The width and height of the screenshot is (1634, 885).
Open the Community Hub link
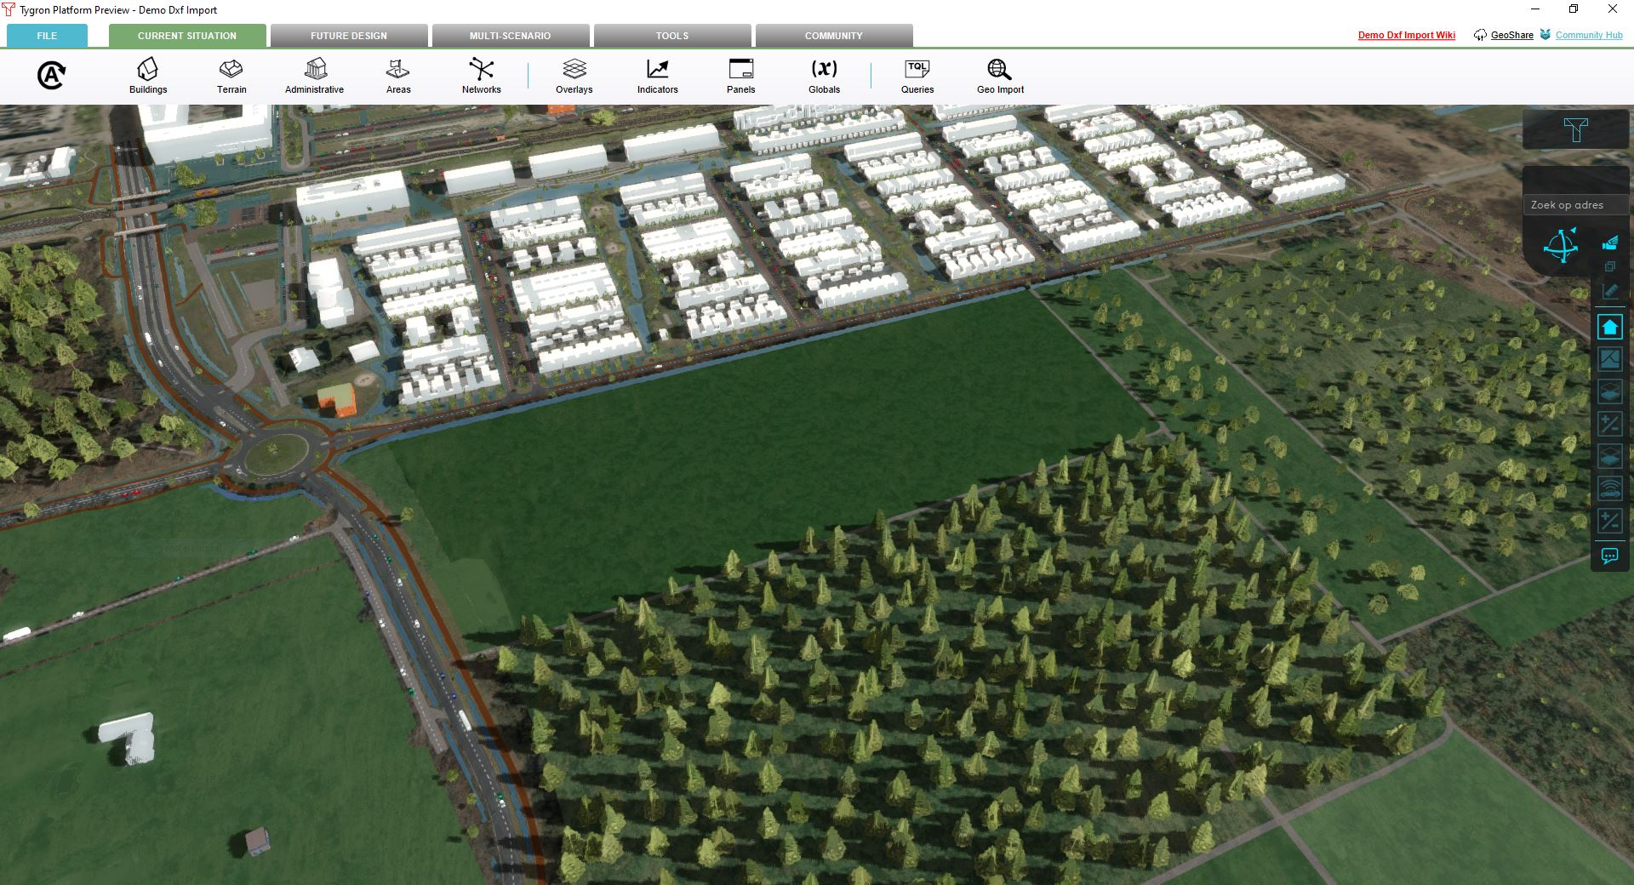[1588, 35]
